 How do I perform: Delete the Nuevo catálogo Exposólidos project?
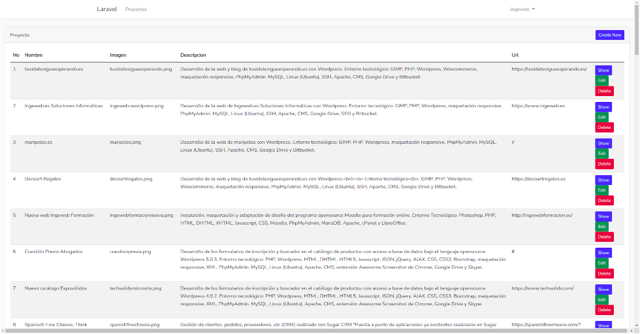604,310
